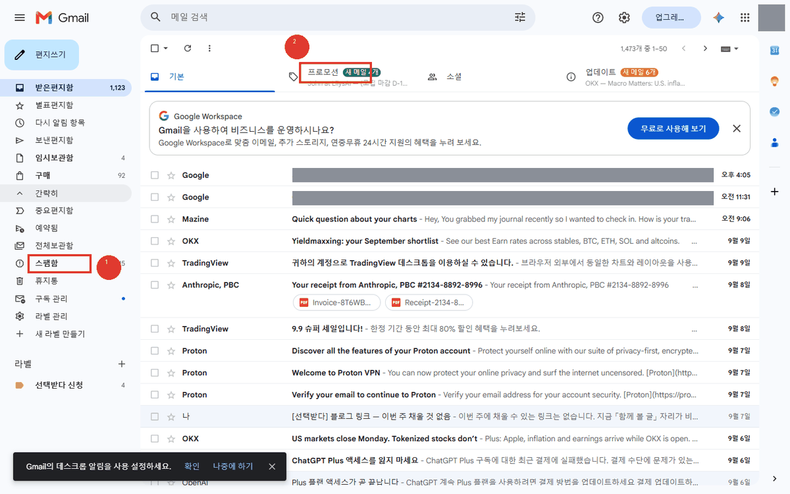Switch to the 프로모션 tab

(x=347, y=76)
